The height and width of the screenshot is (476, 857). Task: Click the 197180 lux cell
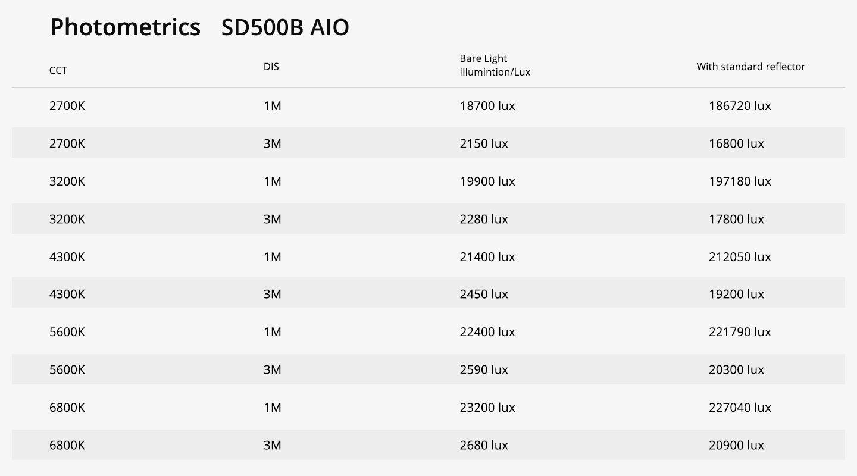[740, 181]
